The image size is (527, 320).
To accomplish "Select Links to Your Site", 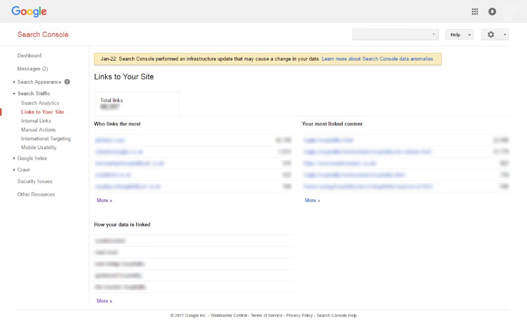I will (42, 112).
